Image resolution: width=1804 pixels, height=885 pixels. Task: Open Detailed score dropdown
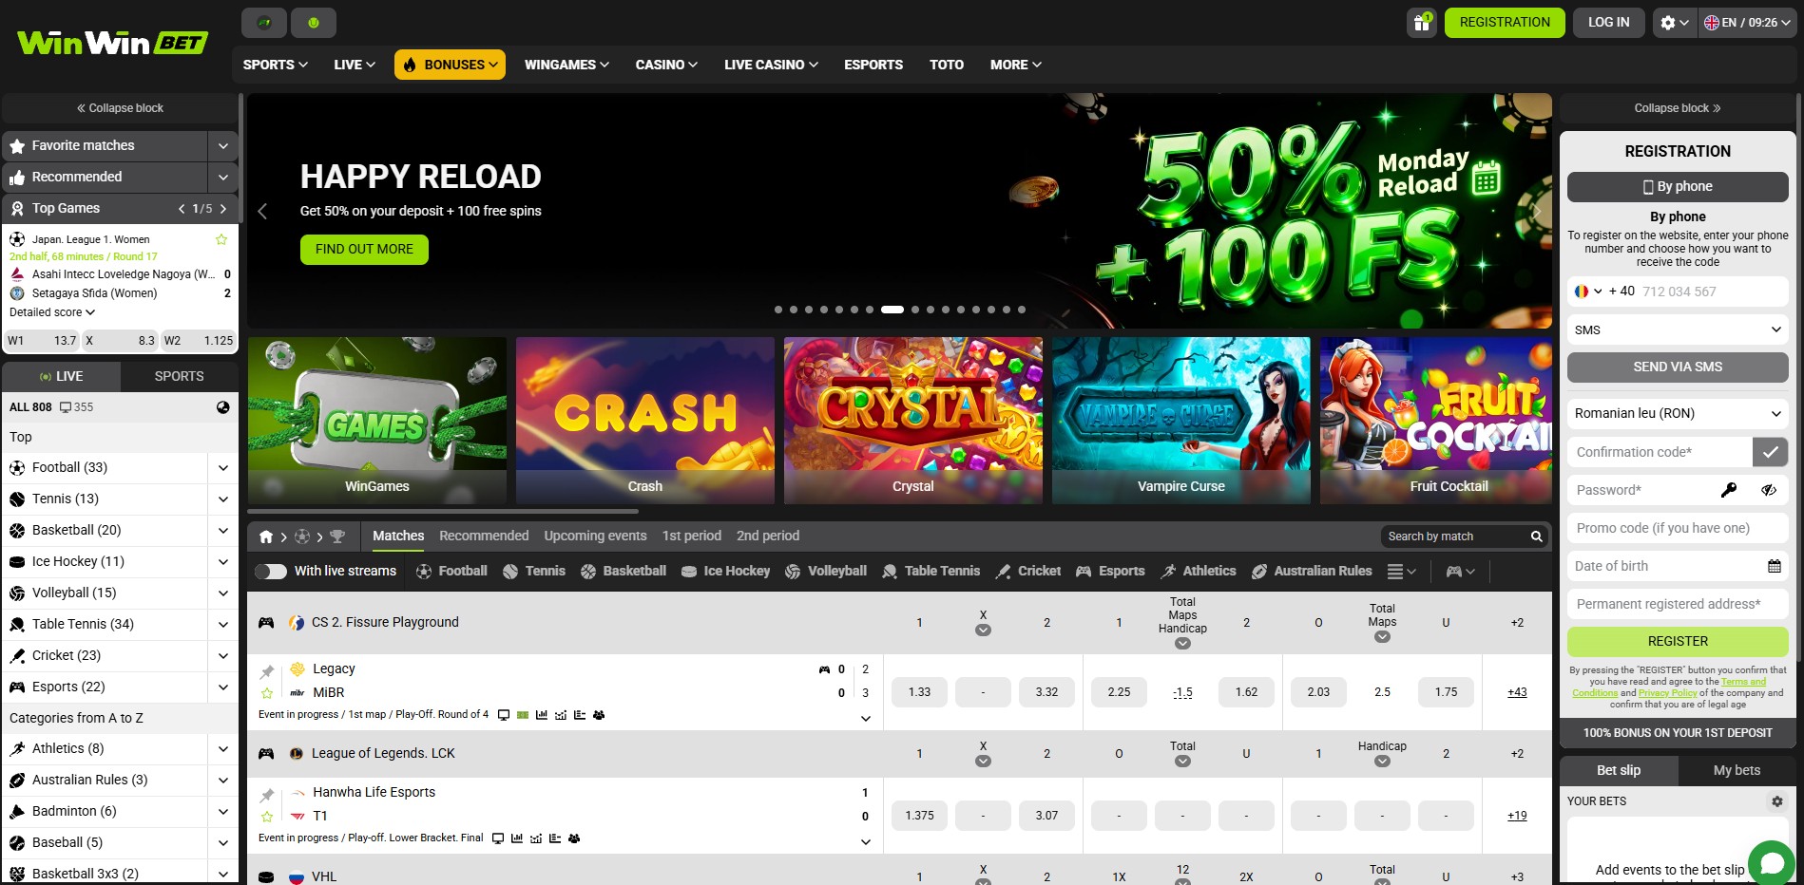click(x=52, y=312)
